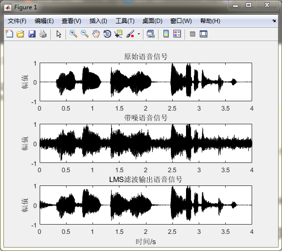Select the Rotate 3D tool
This screenshot has height=251, width=282.
coord(107,34)
